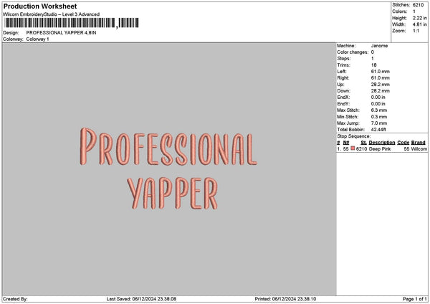Click the Trims value 18

pyautogui.click(x=373, y=65)
